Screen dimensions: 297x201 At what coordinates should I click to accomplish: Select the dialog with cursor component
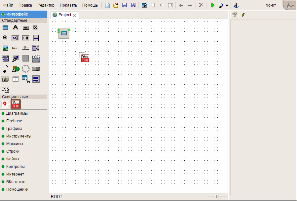(26, 79)
